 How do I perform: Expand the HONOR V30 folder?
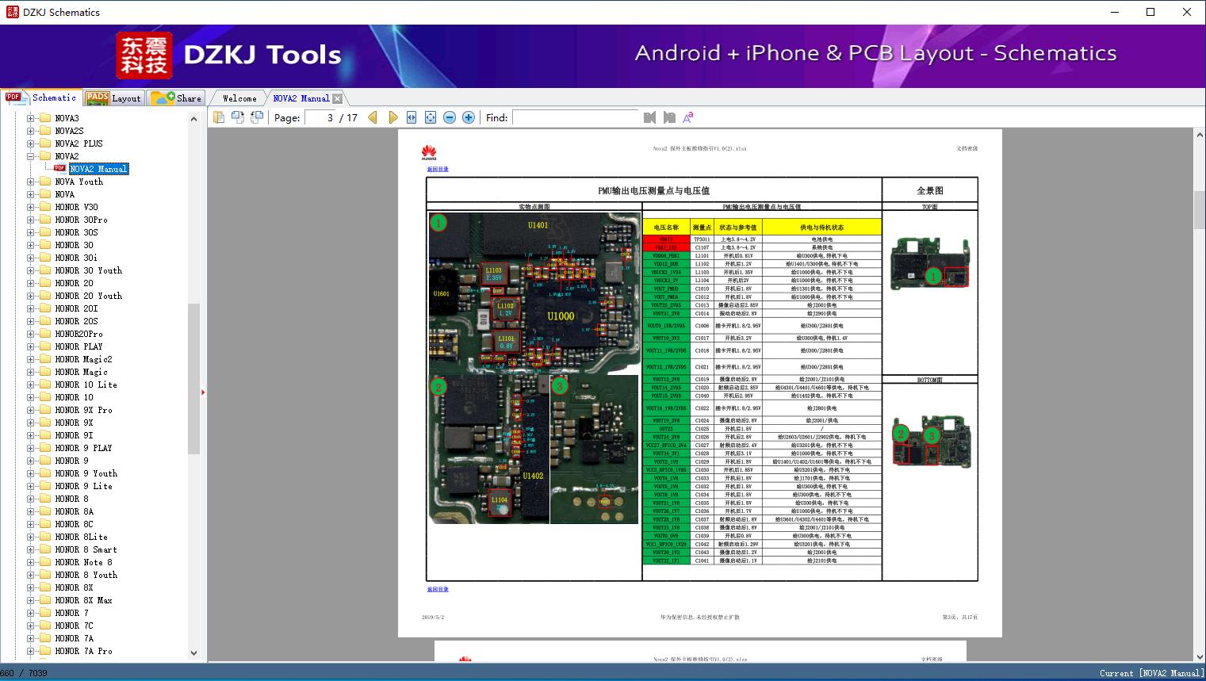pos(30,207)
